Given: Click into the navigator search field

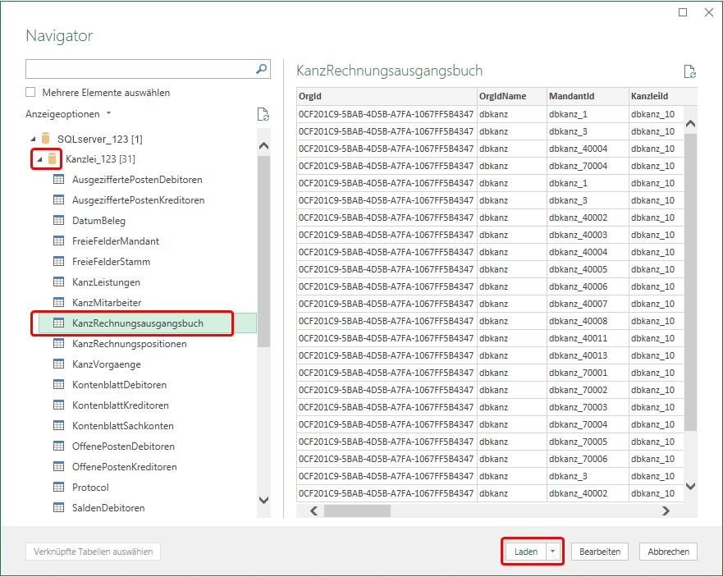Looking at the screenshot, I should [140, 69].
